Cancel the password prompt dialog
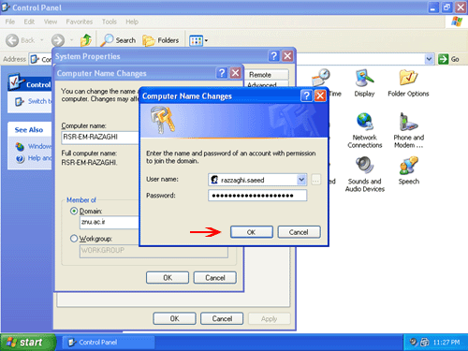Image resolution: width=468 pixels, height=351 pixels. tap(299, 232)
